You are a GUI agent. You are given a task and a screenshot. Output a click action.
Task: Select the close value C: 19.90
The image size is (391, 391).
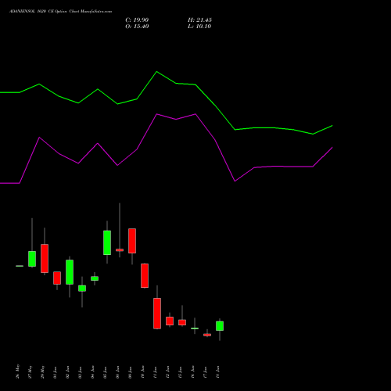point(137,20)
